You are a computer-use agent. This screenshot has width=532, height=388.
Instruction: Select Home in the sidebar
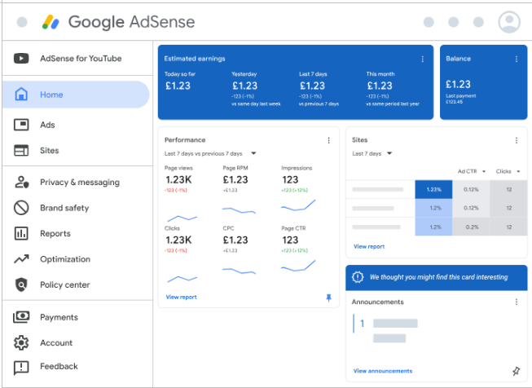[x=76, y=95]
